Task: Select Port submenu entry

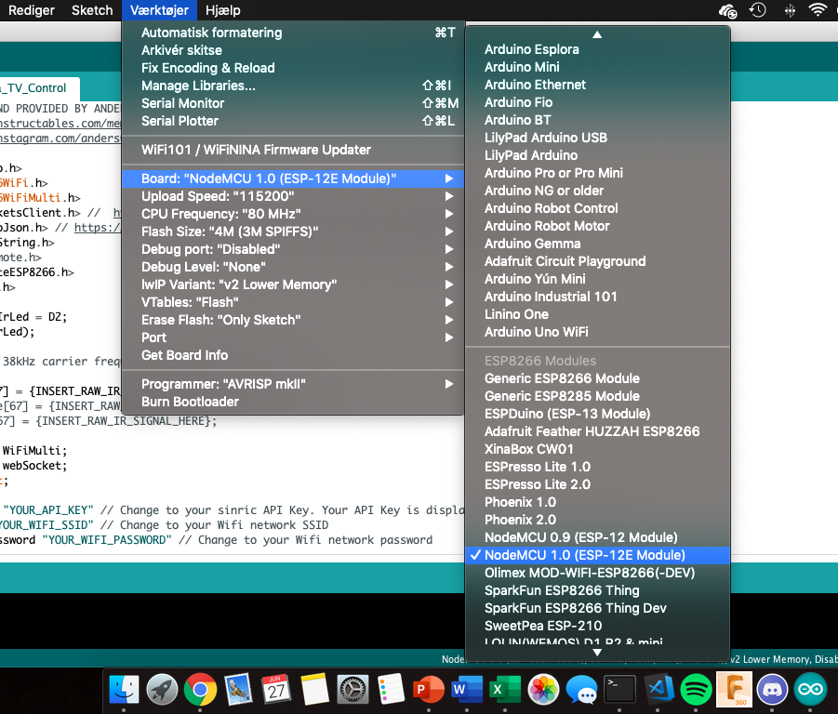Action: tap(293, 337)
